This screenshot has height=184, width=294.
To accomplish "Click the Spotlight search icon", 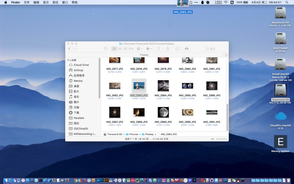I will (x=287, y=3).
